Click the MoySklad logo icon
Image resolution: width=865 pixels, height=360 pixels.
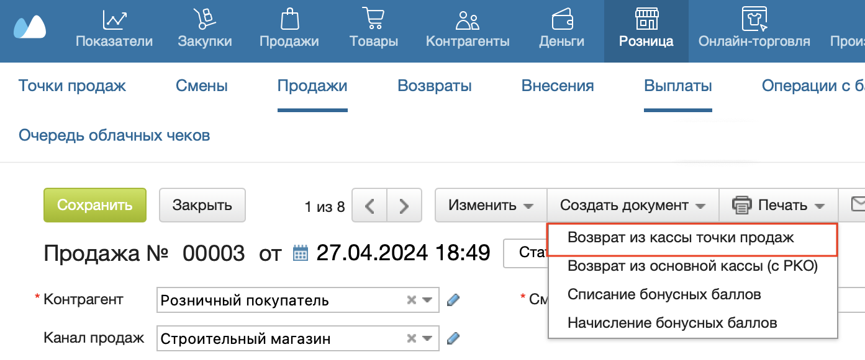coord(30,27)
